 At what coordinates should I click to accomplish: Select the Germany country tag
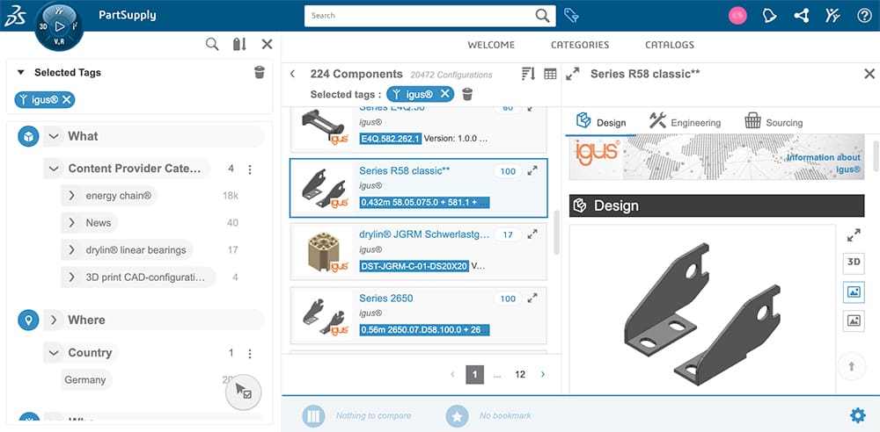[85, 380]
